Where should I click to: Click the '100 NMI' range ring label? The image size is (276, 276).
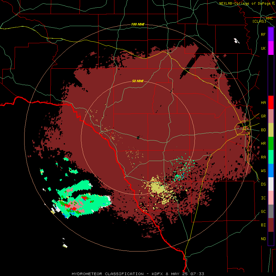click(138, 24)
